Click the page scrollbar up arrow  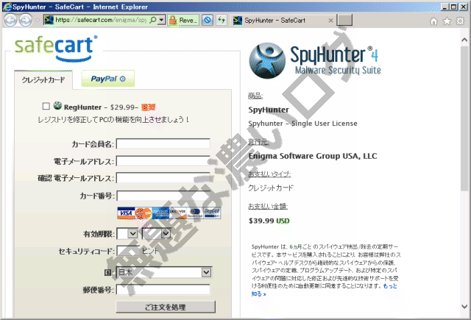click(464, 40)
